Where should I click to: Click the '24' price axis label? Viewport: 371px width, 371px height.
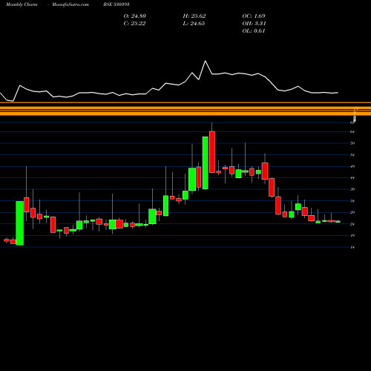coord(352,224)
